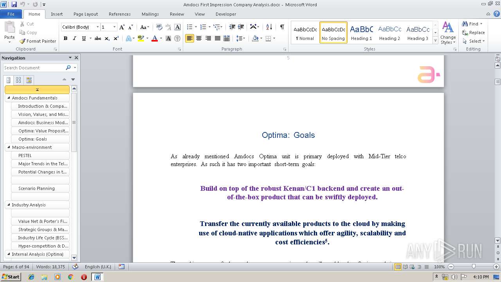Image resolution: width=501 pixels, height=282 pixels.
Task: Switch to Page Layout tab
Action: click(86, 14)
